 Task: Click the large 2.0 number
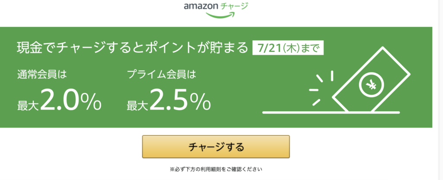(59, 99)
